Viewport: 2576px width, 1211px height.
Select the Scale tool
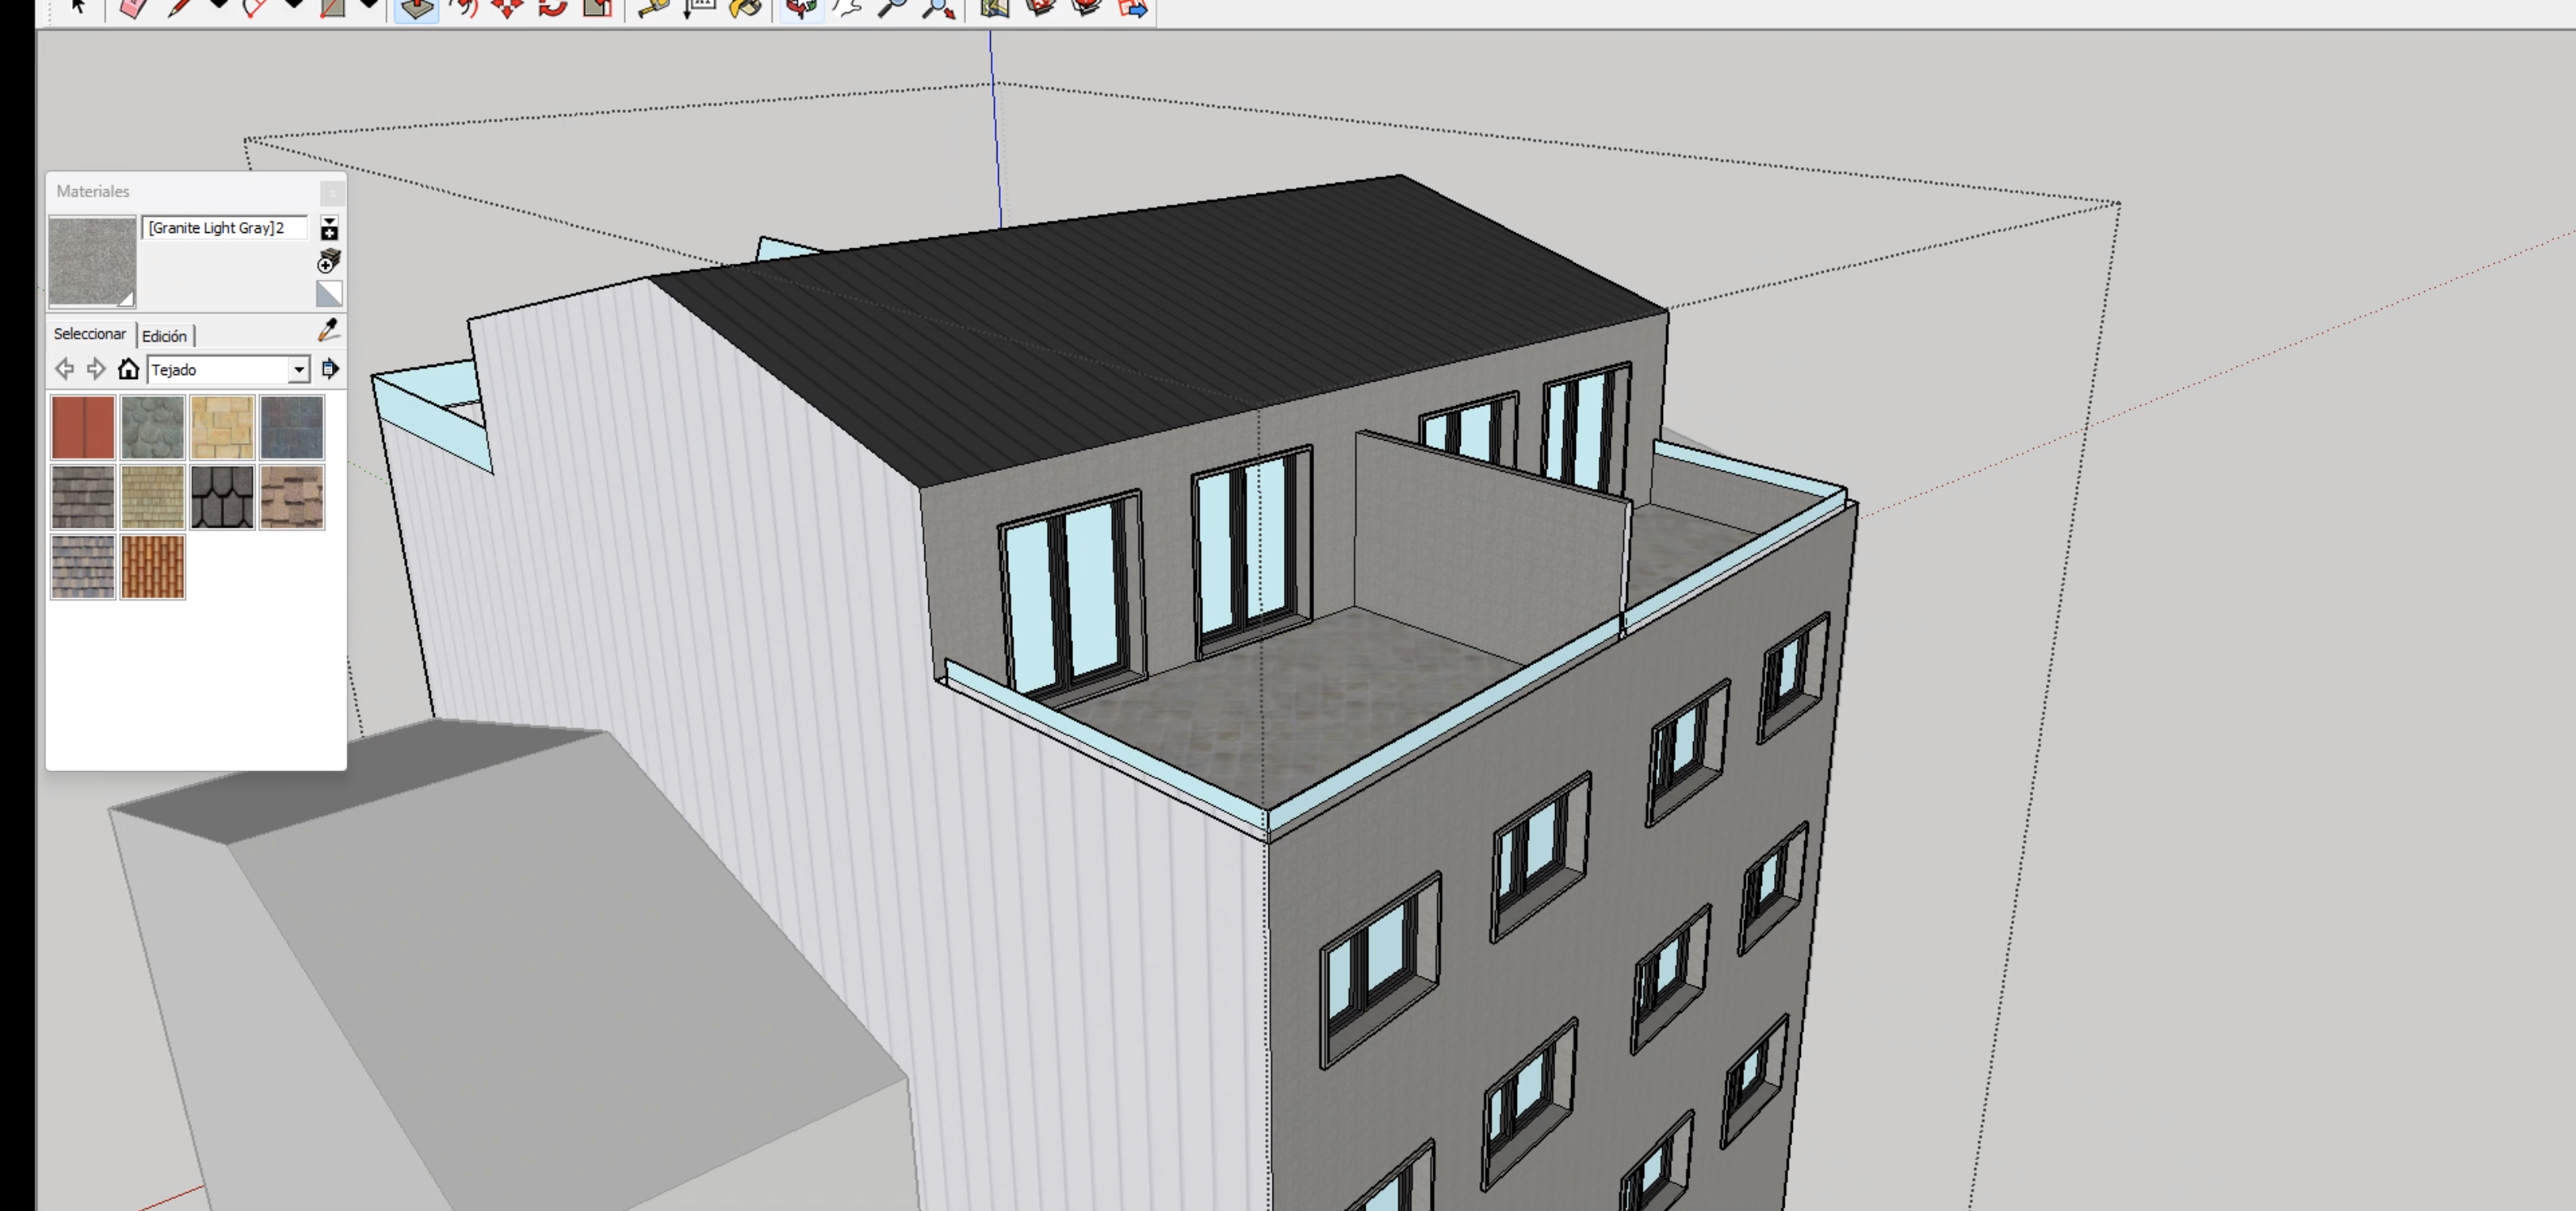[598, 7]
